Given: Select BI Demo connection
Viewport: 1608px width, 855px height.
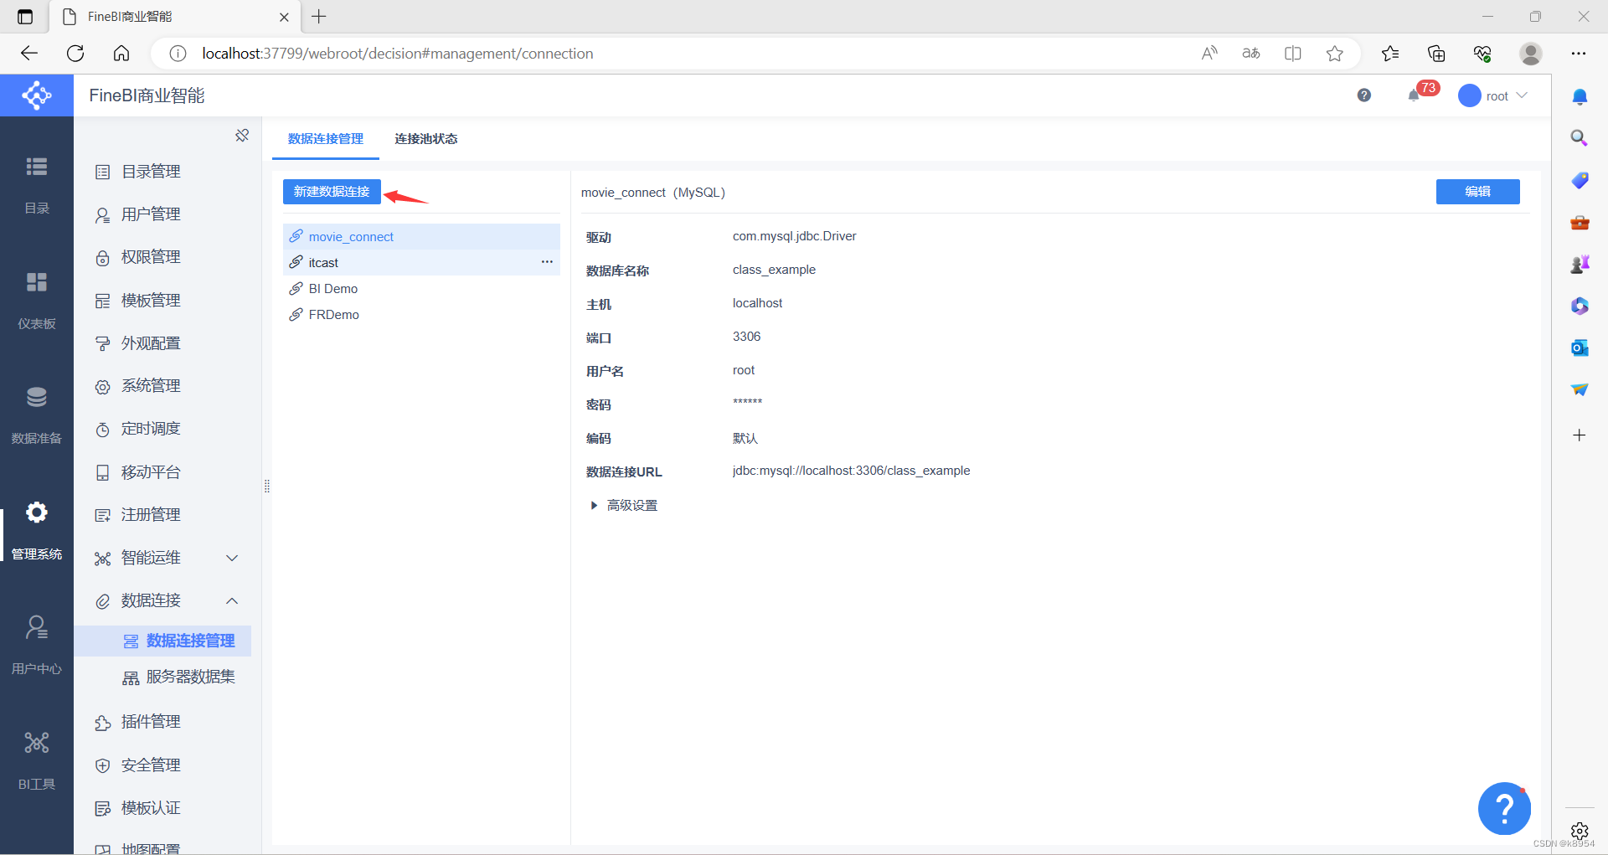Looking at the screenshot, I should point(421,289).
